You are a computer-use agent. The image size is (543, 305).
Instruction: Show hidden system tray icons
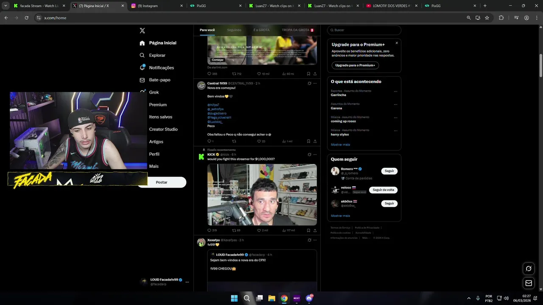pos(469,298)
